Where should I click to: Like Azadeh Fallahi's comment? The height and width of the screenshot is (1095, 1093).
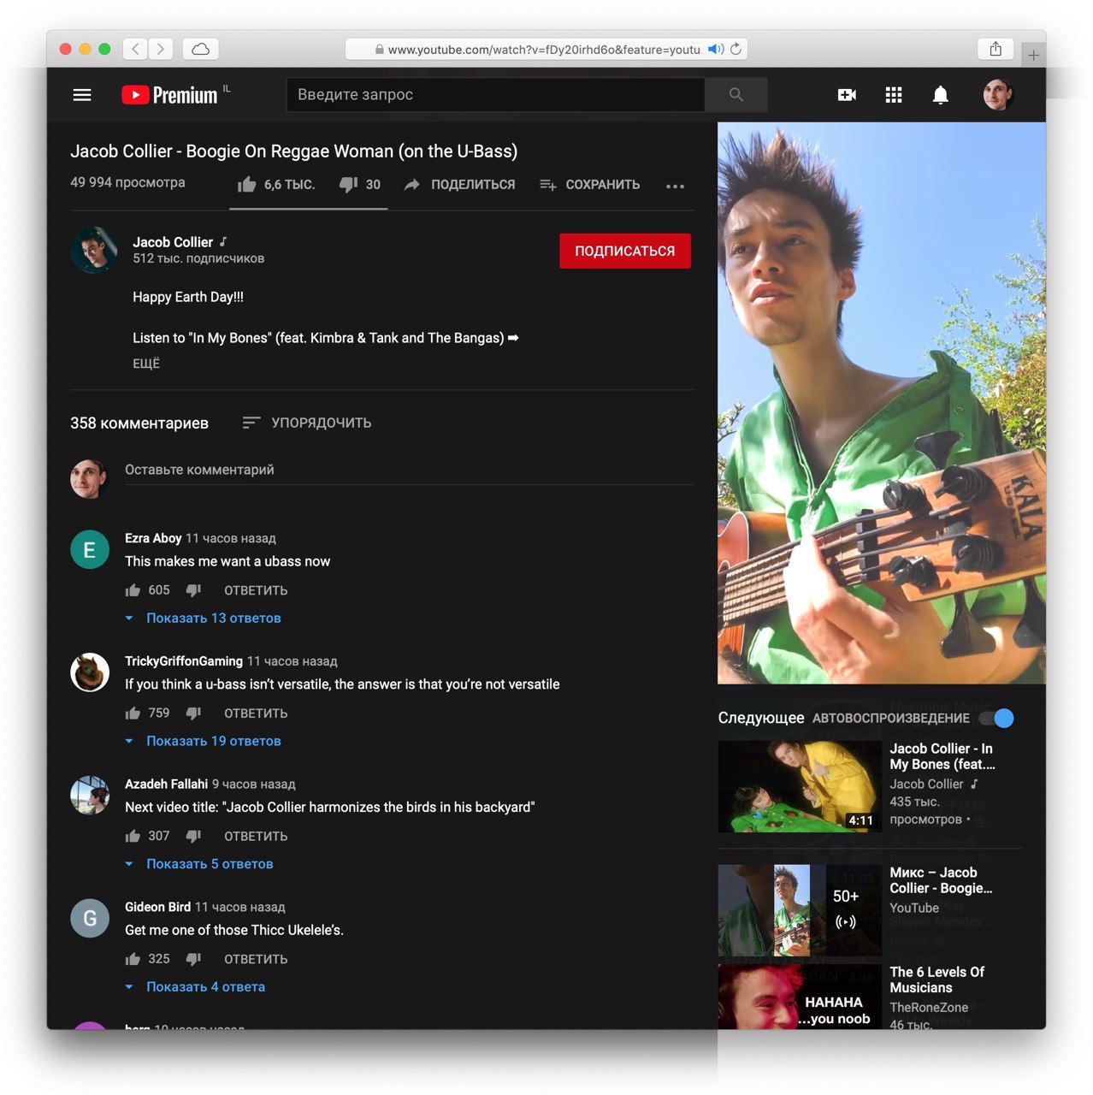tap(133, 837)
